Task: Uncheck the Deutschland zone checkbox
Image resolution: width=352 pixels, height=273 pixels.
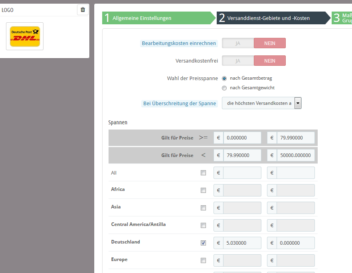Action: pyautogui.click(x=203, y=243)
